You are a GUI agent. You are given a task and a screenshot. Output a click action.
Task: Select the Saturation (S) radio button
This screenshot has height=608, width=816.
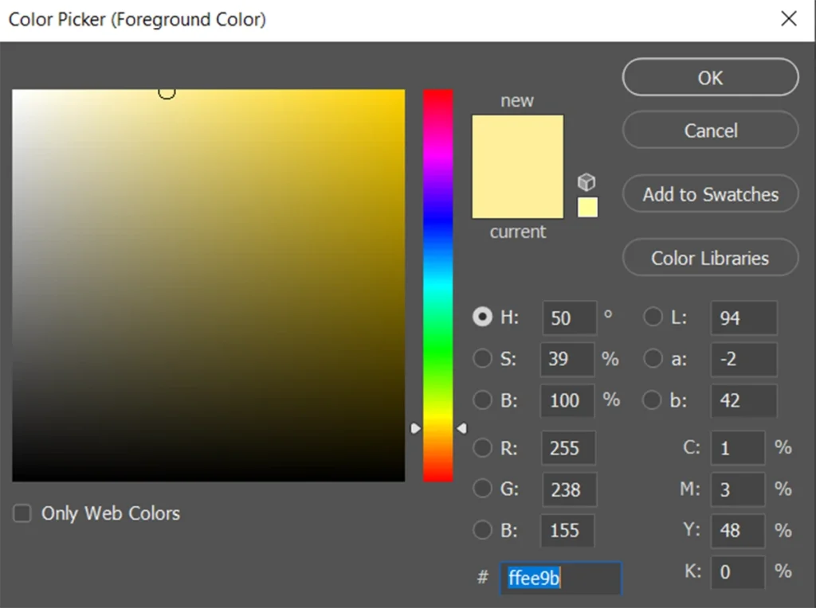[482, 359]
